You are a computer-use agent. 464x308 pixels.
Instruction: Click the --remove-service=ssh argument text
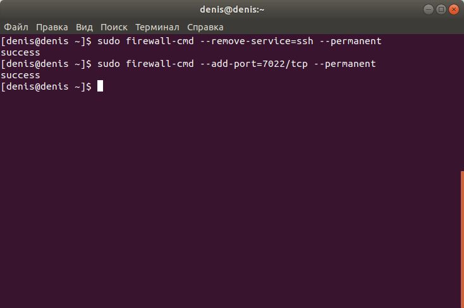[257, 41]
